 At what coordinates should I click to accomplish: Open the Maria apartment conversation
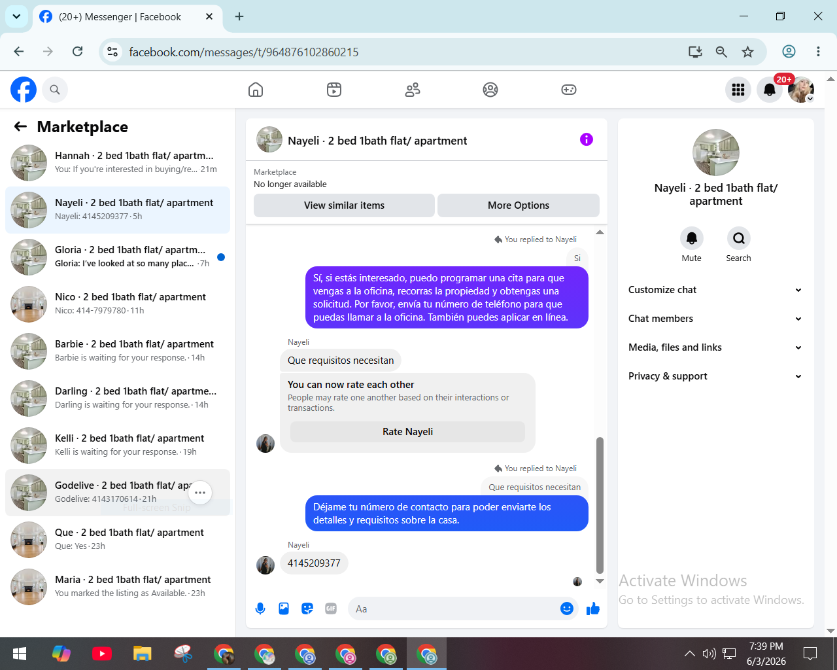pos(118,587)
